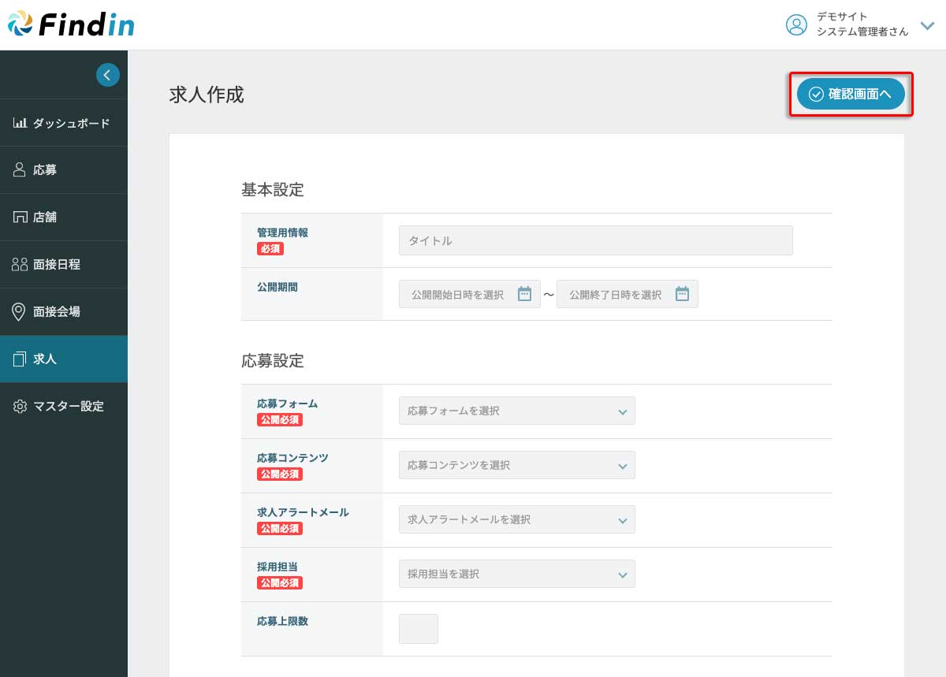This screenshot has width=946, height=677.
Task: Open the end date calendar picker icon
Action: click(682, 294)
